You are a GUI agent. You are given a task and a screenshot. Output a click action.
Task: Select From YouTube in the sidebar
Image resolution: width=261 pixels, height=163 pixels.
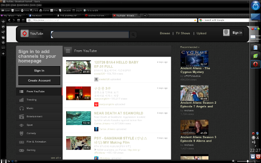[x=39, y=91]
